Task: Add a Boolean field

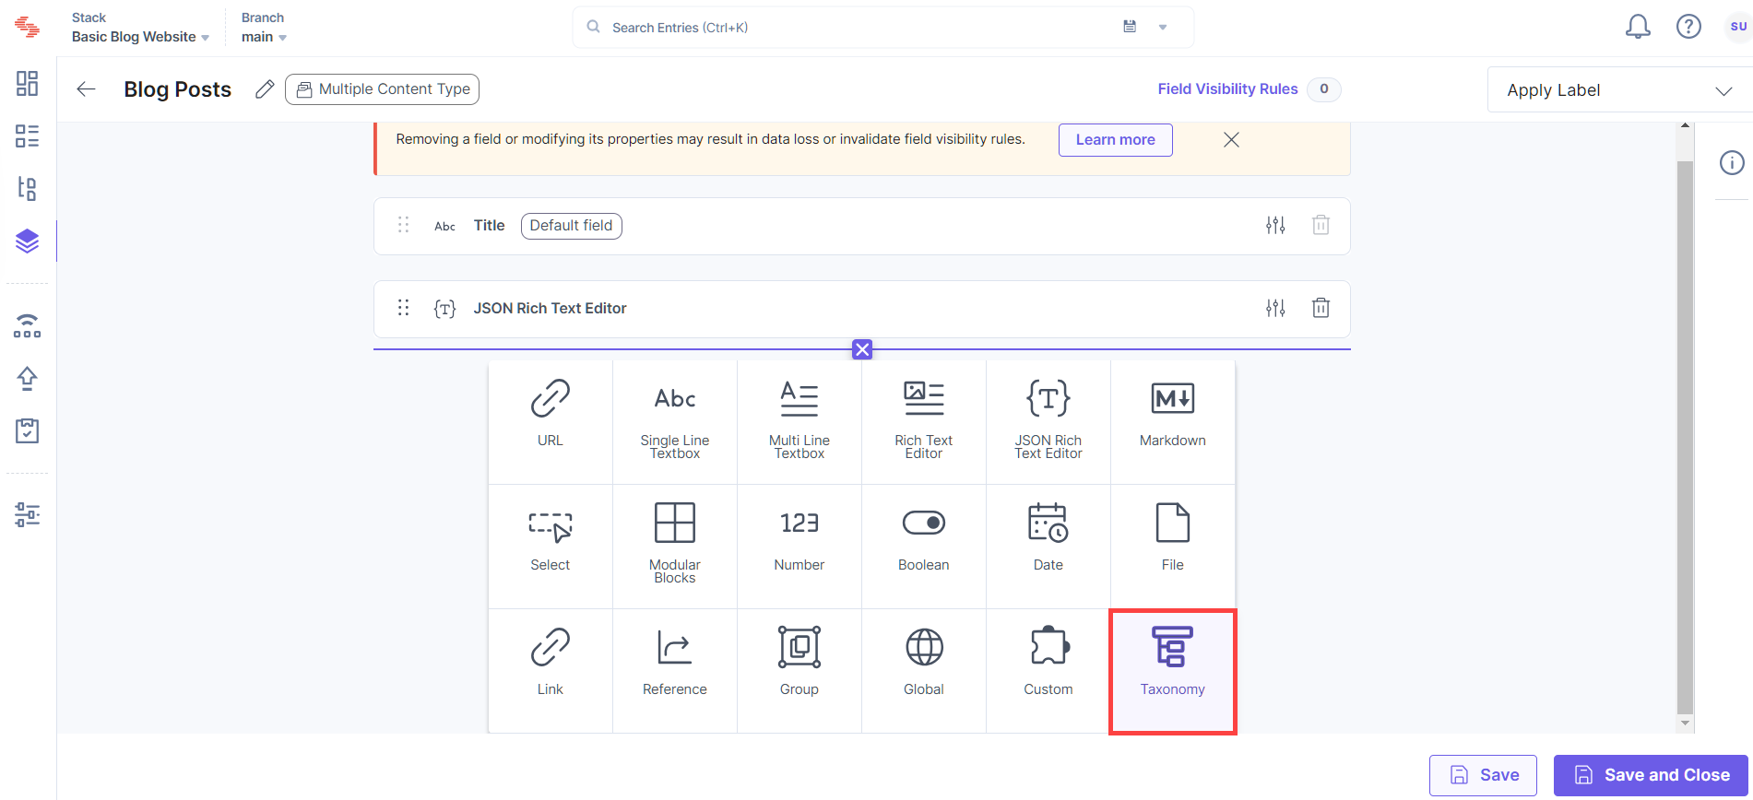Action: 924,547
